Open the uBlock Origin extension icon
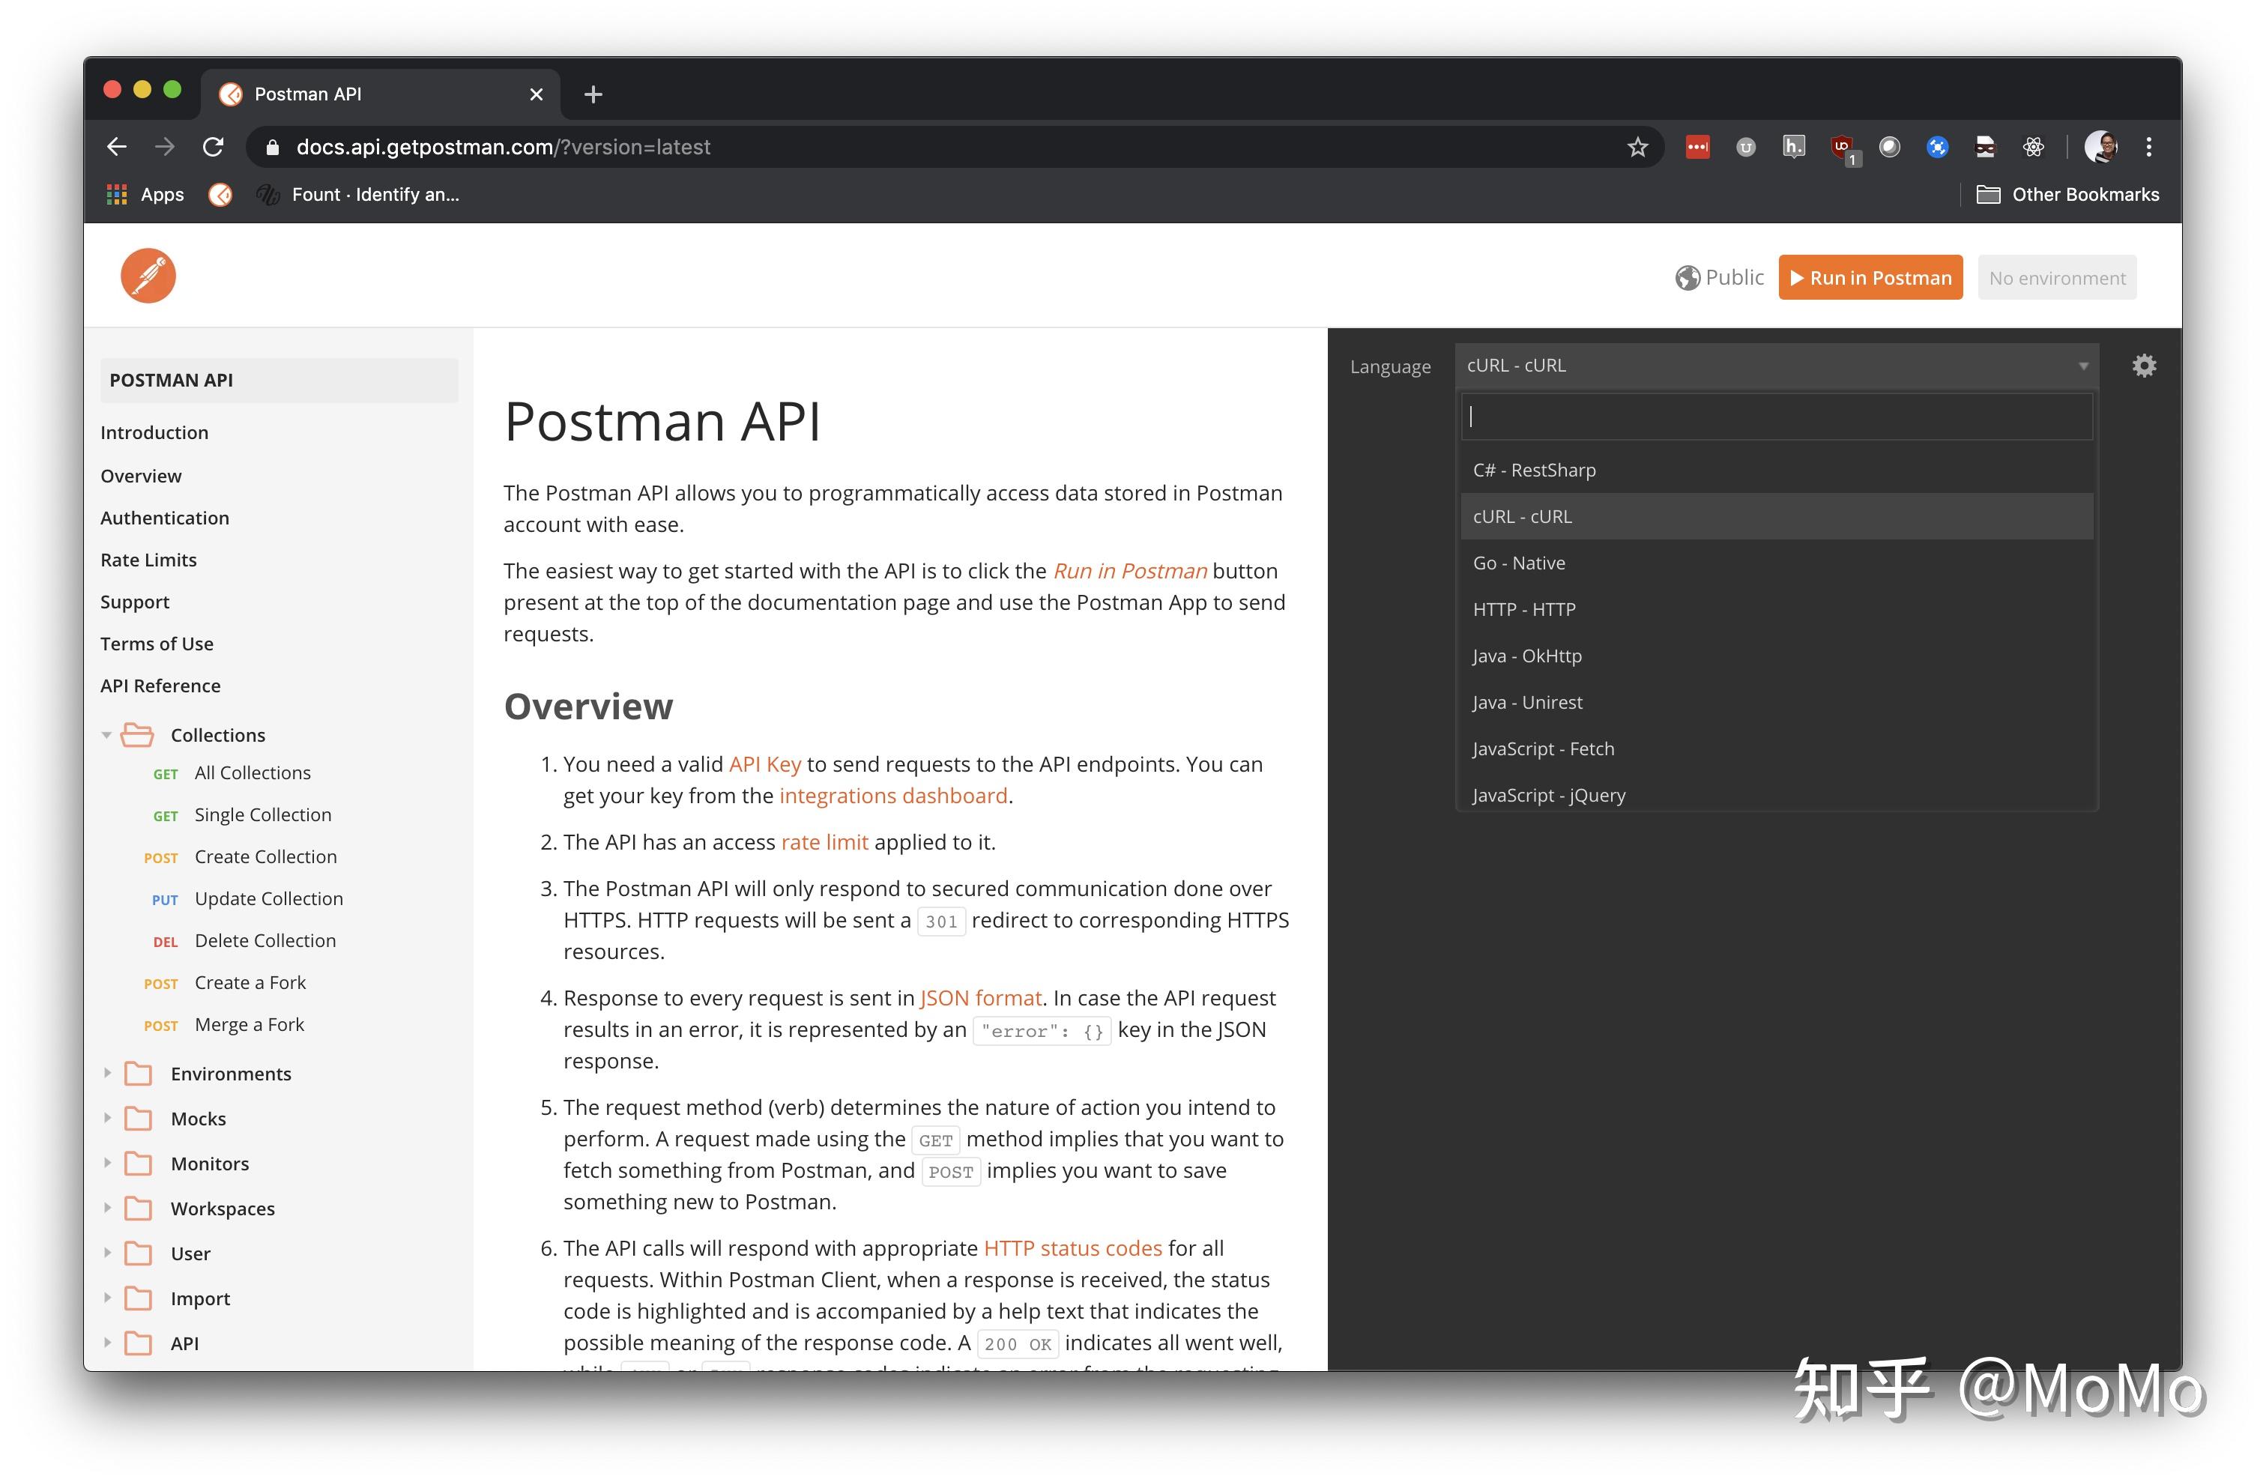The height and width of the screenshot is (1482, 2266). click(x=1841, y=147)
